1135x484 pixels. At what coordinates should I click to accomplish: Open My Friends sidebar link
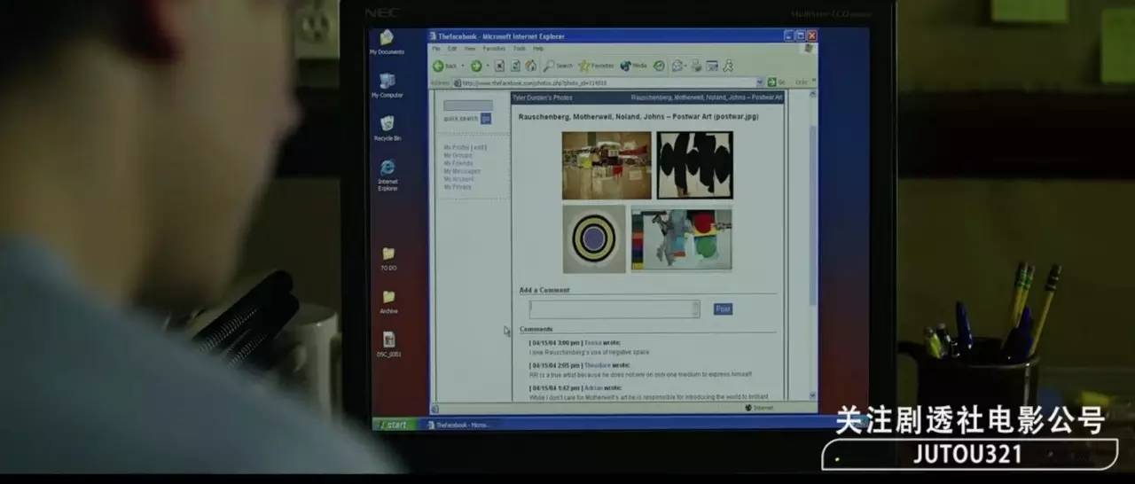(458, 163)
